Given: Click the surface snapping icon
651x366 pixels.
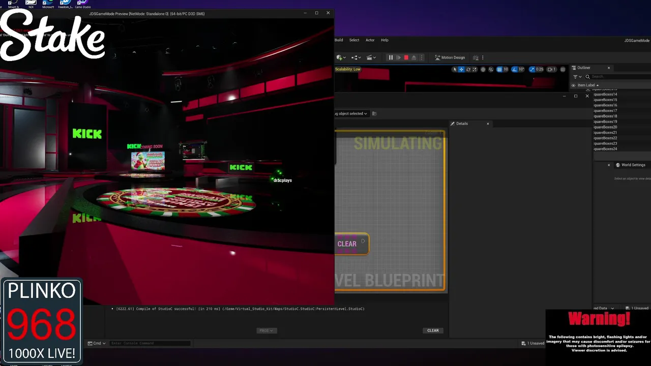Looking at the screenshot, I should coord(490,69).
